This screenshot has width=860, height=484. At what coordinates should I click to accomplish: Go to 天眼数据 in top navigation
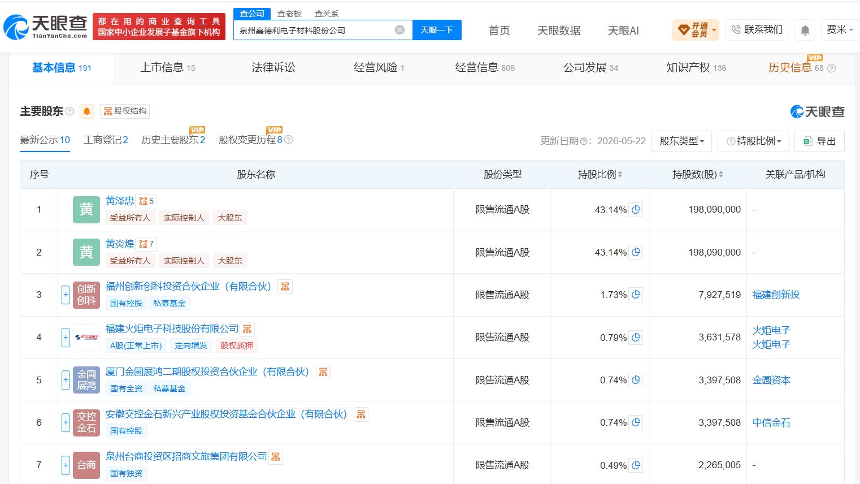click(559, 31)
